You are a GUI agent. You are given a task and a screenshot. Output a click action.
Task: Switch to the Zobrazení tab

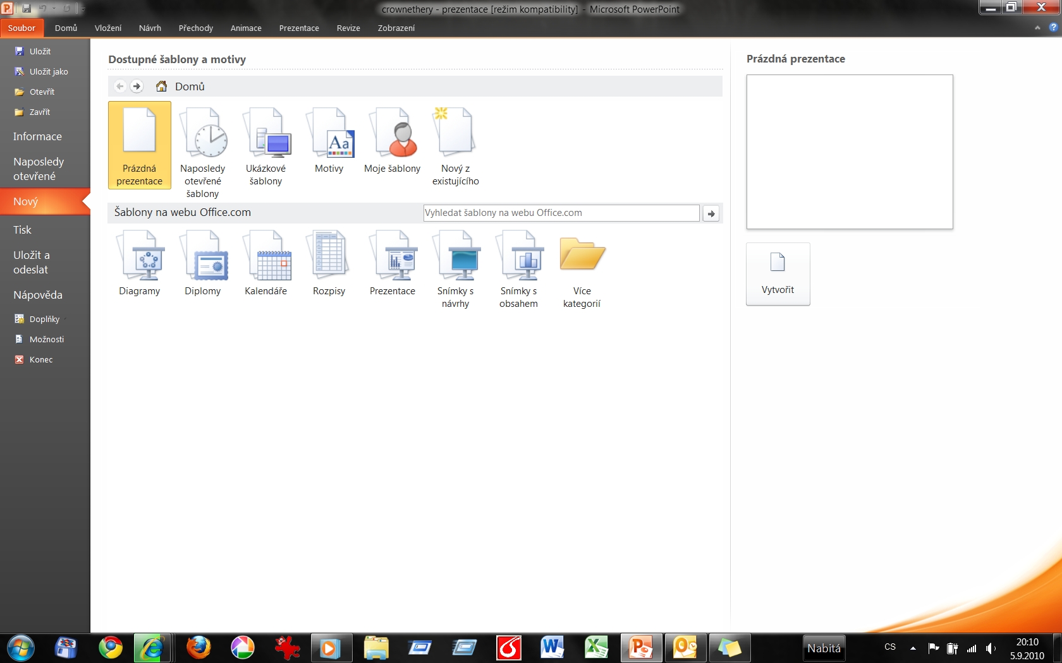pyautogui.click(x=396, y=28)
